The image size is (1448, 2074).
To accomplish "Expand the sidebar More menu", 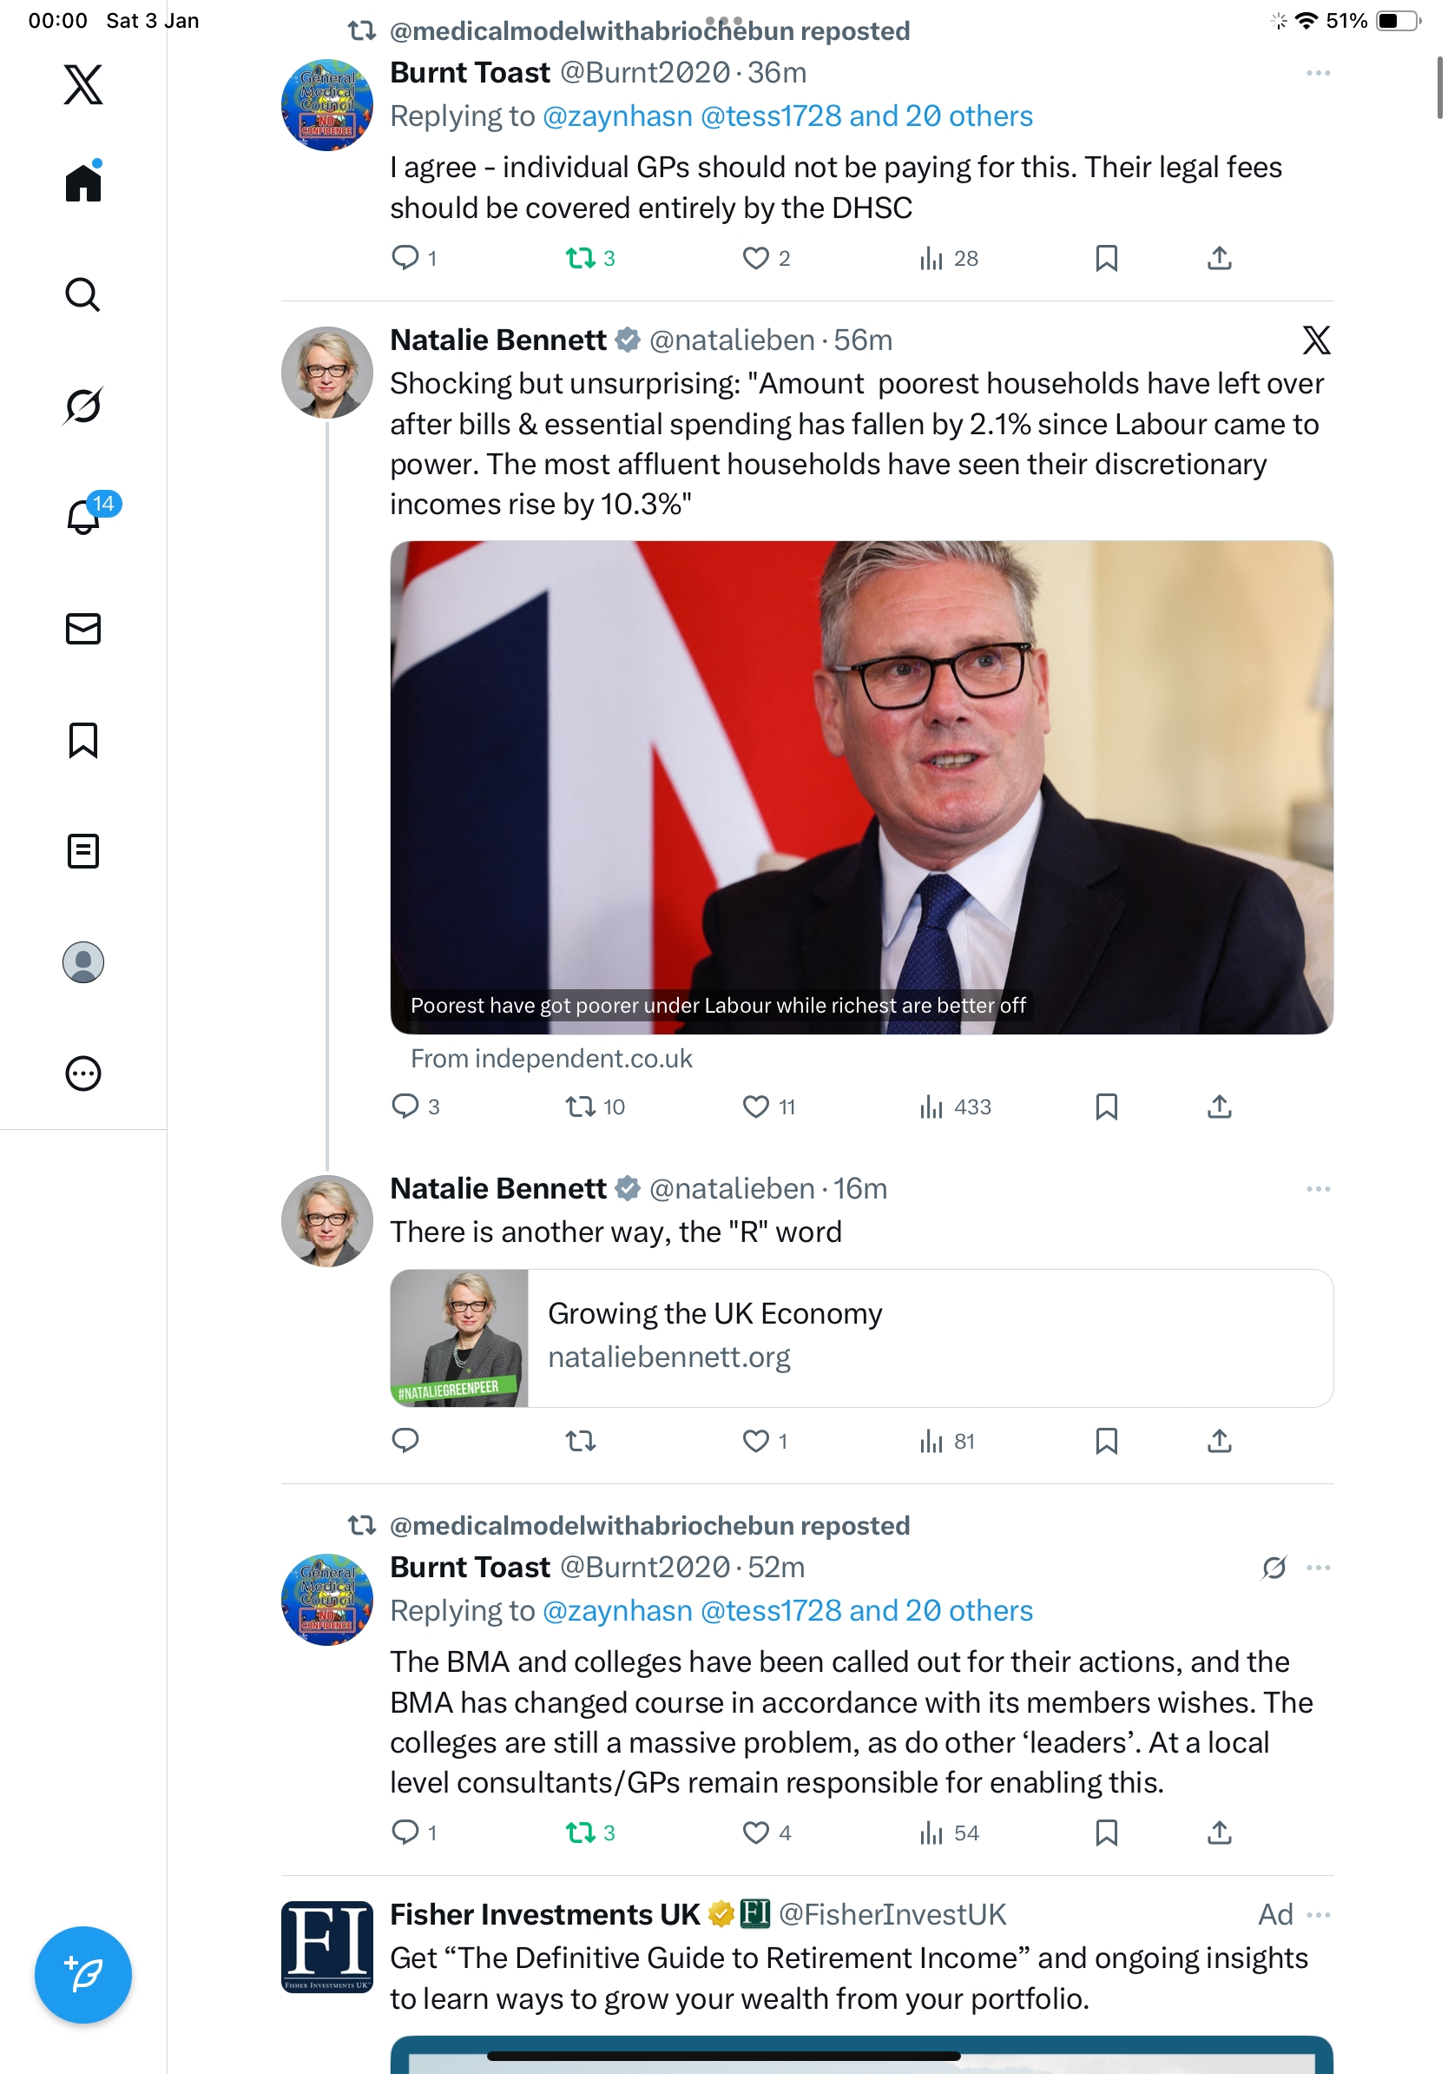I will click(83, 1073).
